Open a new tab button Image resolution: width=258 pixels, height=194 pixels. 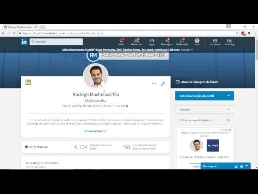coord(43,27)
